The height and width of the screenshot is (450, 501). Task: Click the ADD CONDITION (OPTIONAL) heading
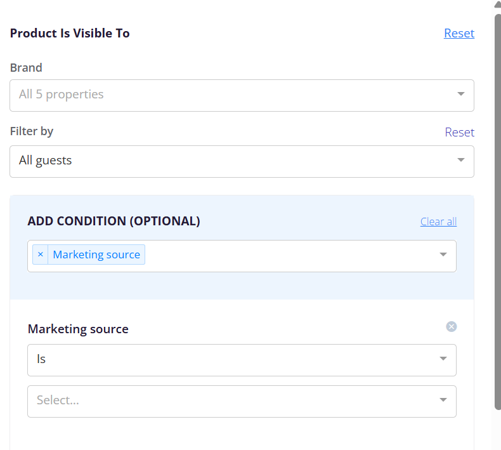pyautogui.click(x=114, y=221)
